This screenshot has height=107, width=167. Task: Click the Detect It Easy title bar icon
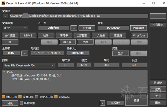click(3, 3)
